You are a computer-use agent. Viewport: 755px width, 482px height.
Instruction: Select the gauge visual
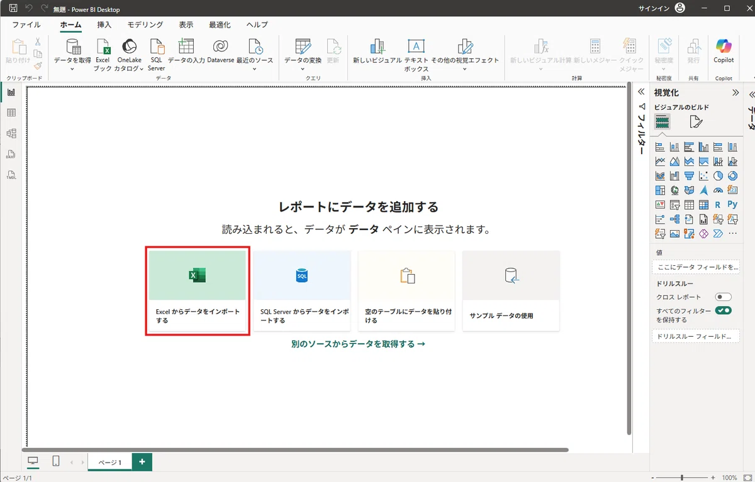[718, 190]
